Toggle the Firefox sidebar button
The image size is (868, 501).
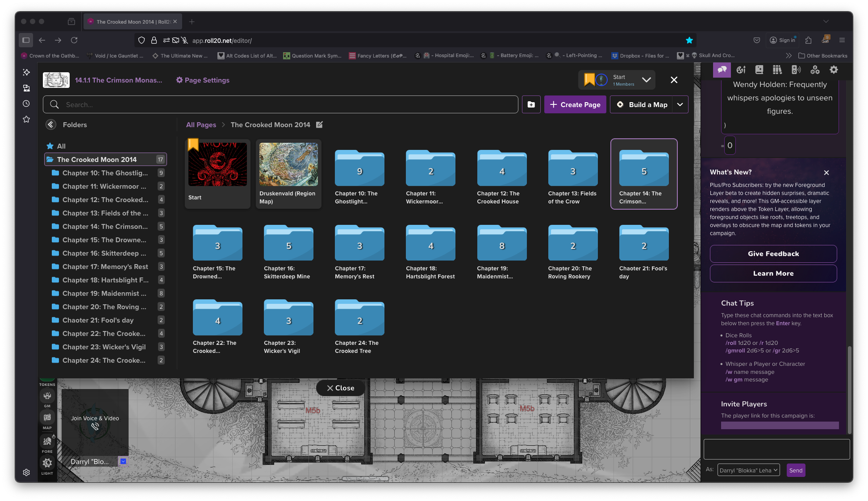click(x=26, y=40)
